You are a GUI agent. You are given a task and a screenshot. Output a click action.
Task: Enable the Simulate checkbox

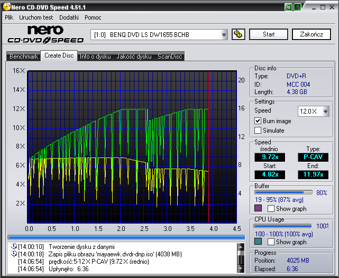point(258,130)
